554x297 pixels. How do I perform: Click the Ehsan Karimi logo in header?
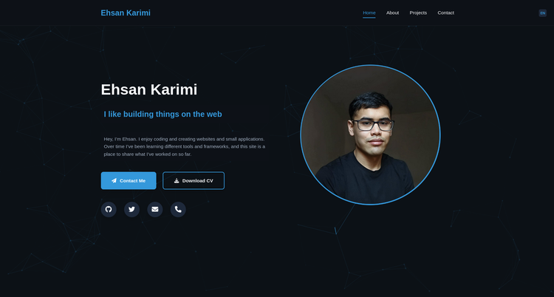[x=126, y=13]
